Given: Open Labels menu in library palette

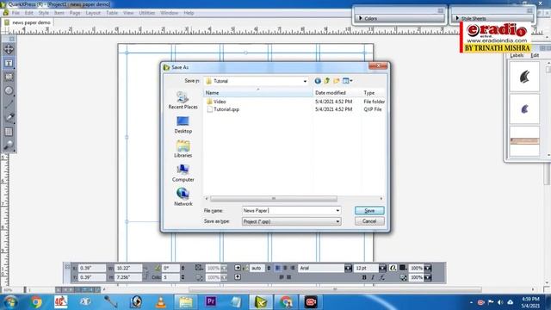Looking at the screenshot, I should 517,55.
